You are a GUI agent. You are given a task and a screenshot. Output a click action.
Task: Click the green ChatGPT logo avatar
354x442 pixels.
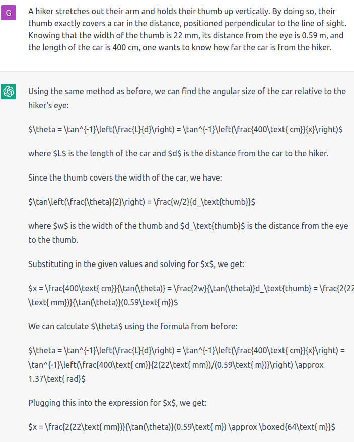point(9,92)
